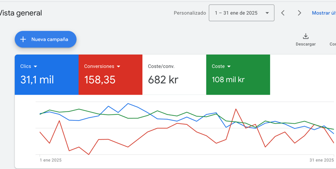The width and height of the screenshot is (336, 169).
Task: Click the 1 ene 2025 axis label
Action: click(x=51, y=160)
